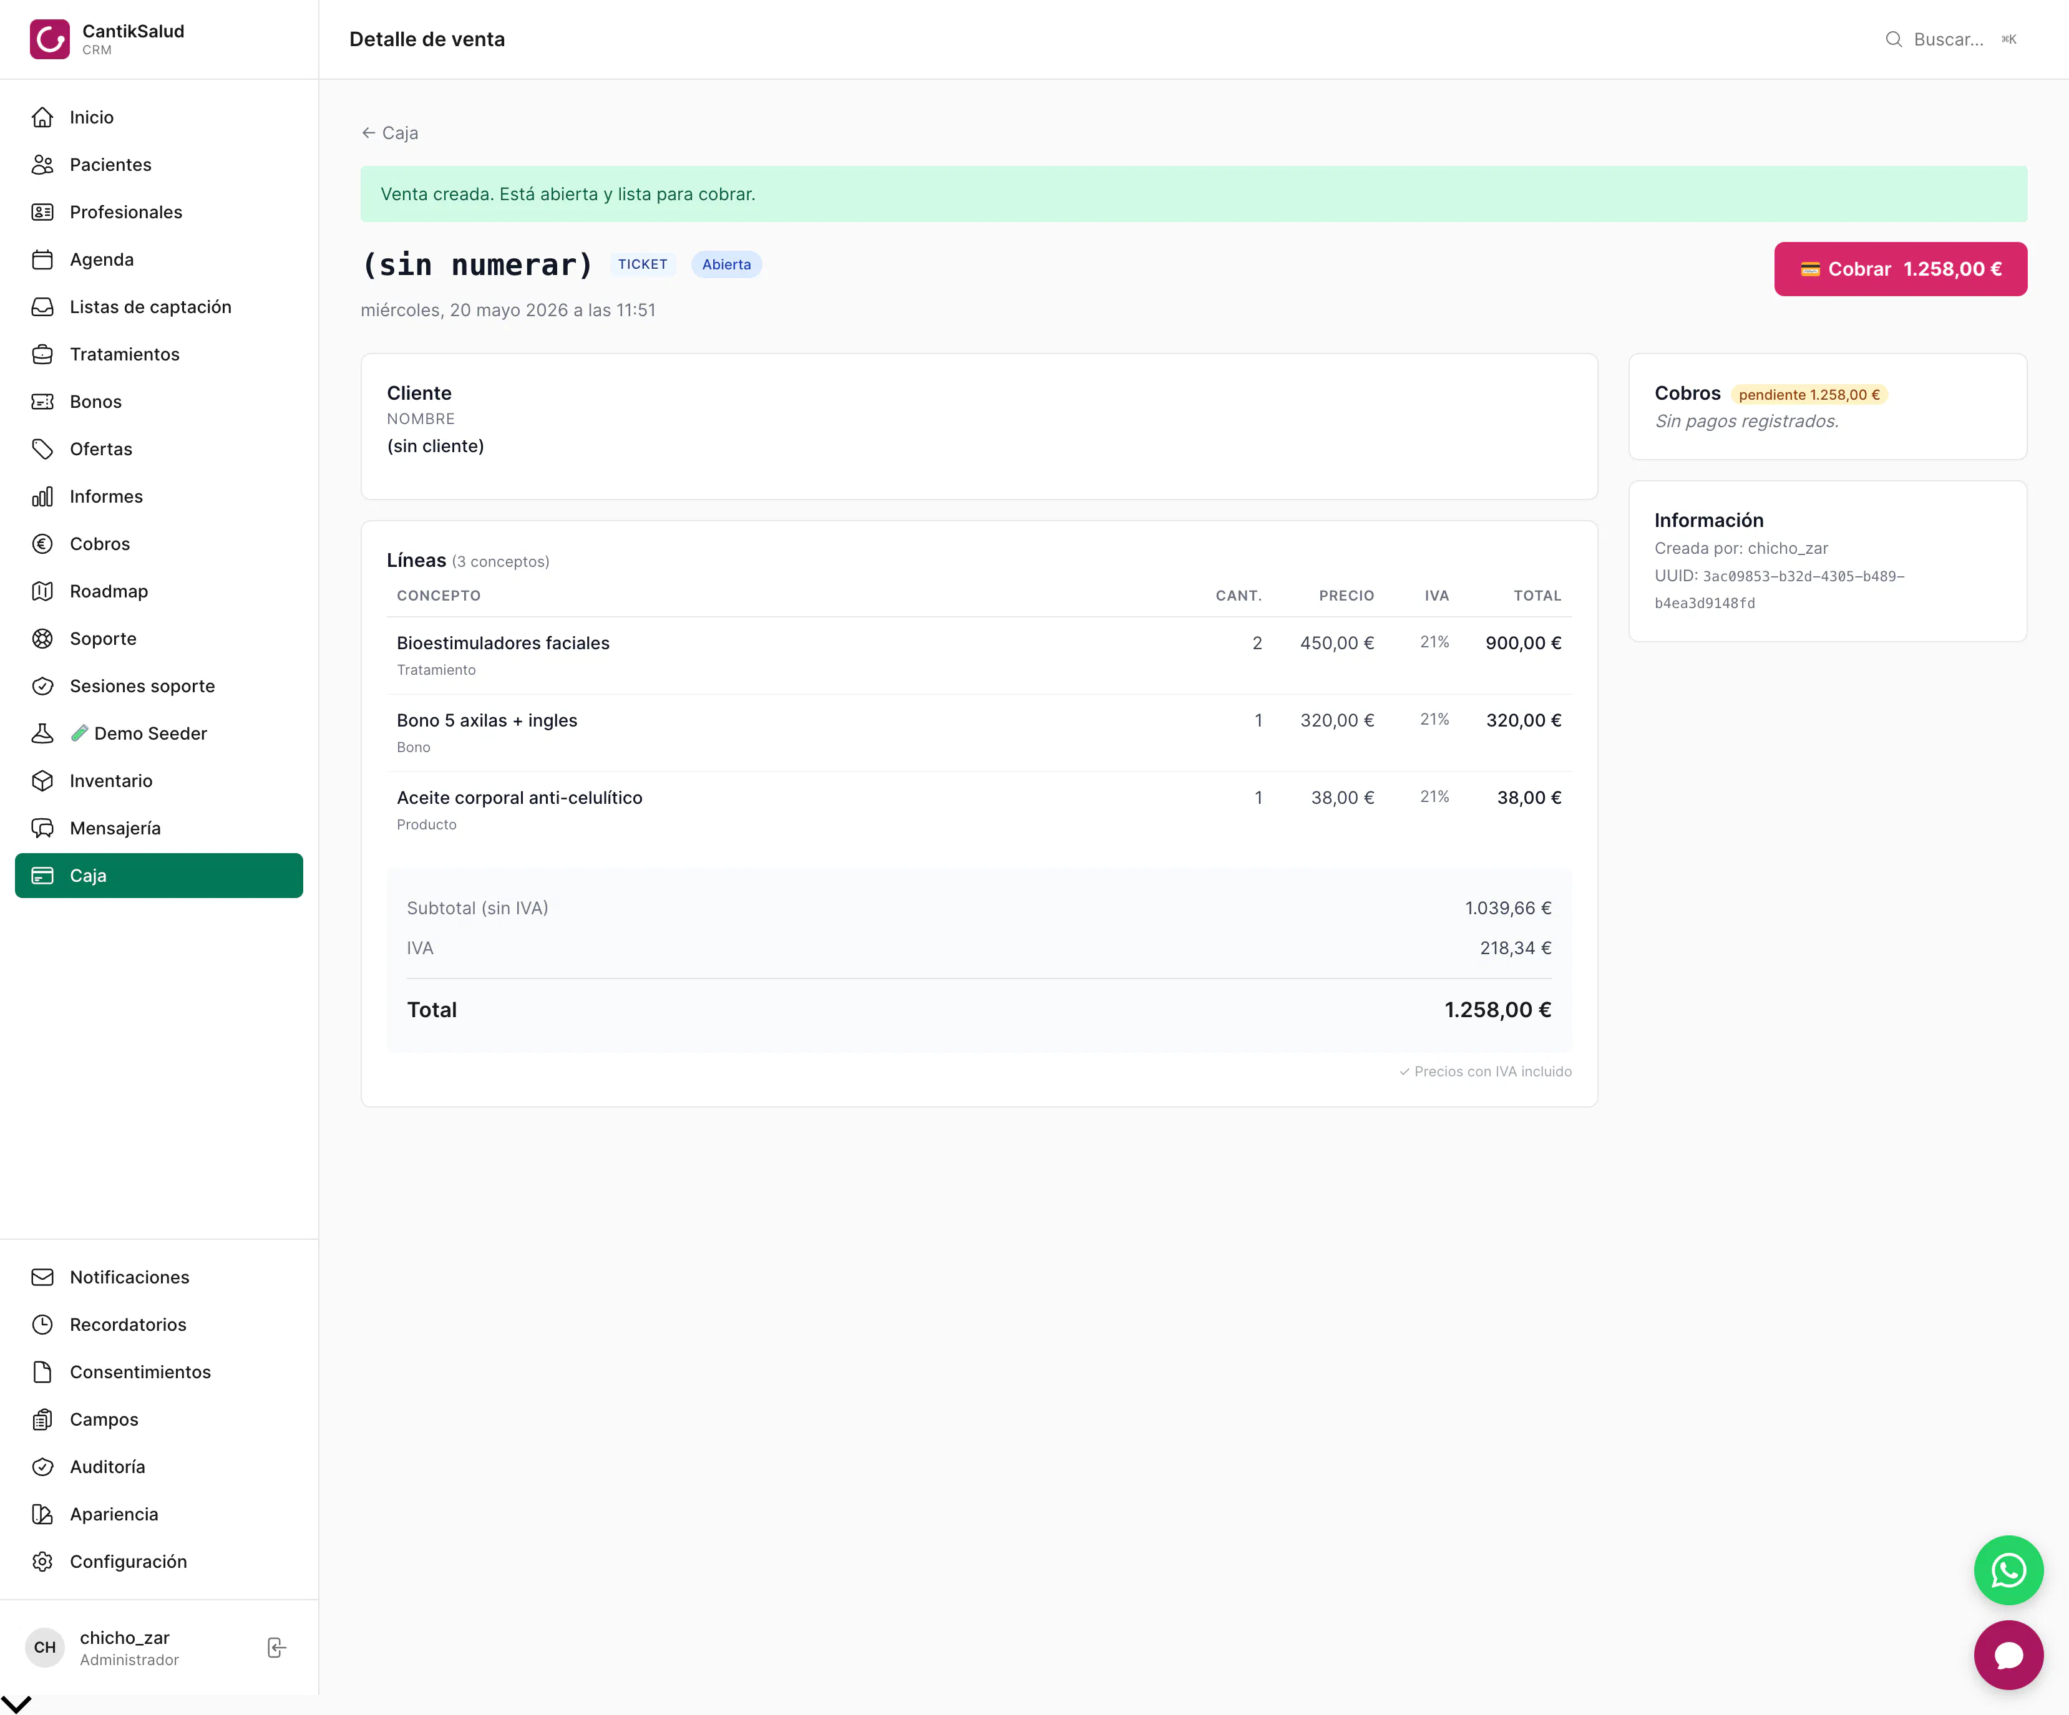This screenshot has height=1715, width=2069.
Task: Click the Agenda calendar icon
Action: 42,259
